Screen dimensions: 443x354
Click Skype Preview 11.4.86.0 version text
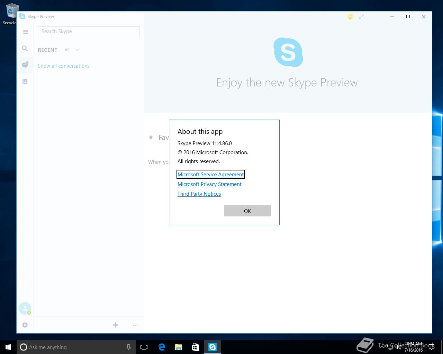[x=205, y=143]
